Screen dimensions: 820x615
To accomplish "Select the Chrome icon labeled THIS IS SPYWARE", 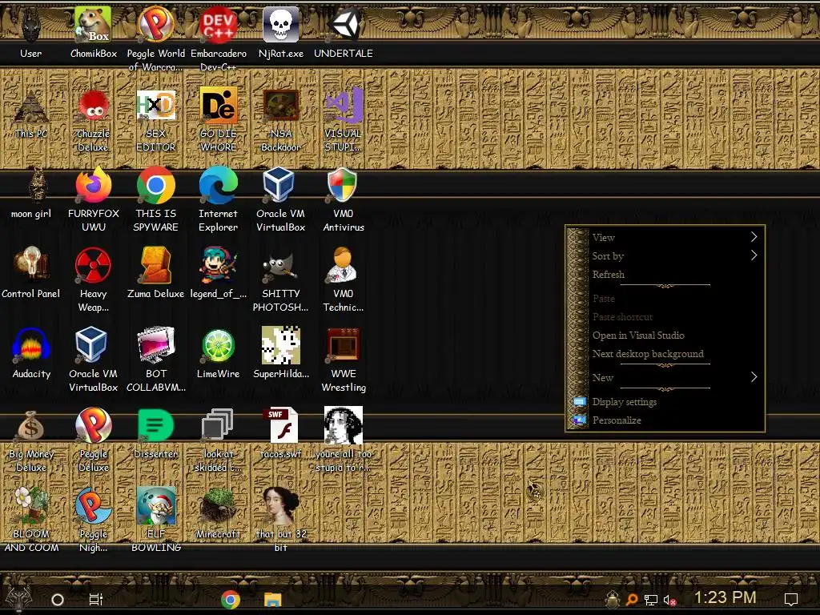I will click(156, 186).
